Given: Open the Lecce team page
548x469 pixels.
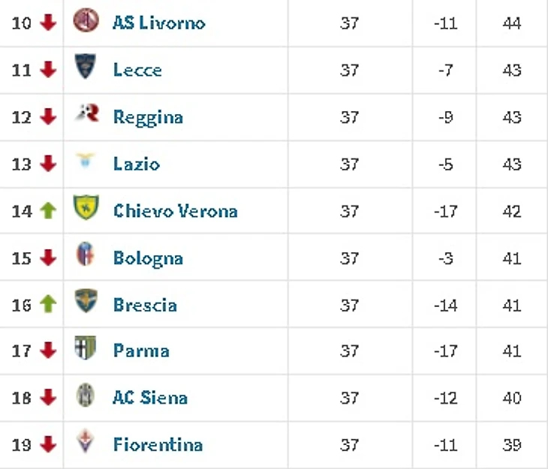Looking at the screenshot, I should (x=137, y=70).
